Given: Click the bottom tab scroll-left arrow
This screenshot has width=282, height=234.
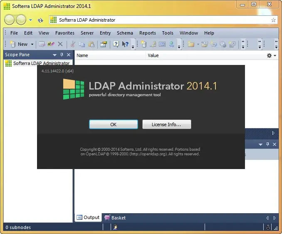Looking at the screenshot, I should point(267,218).
